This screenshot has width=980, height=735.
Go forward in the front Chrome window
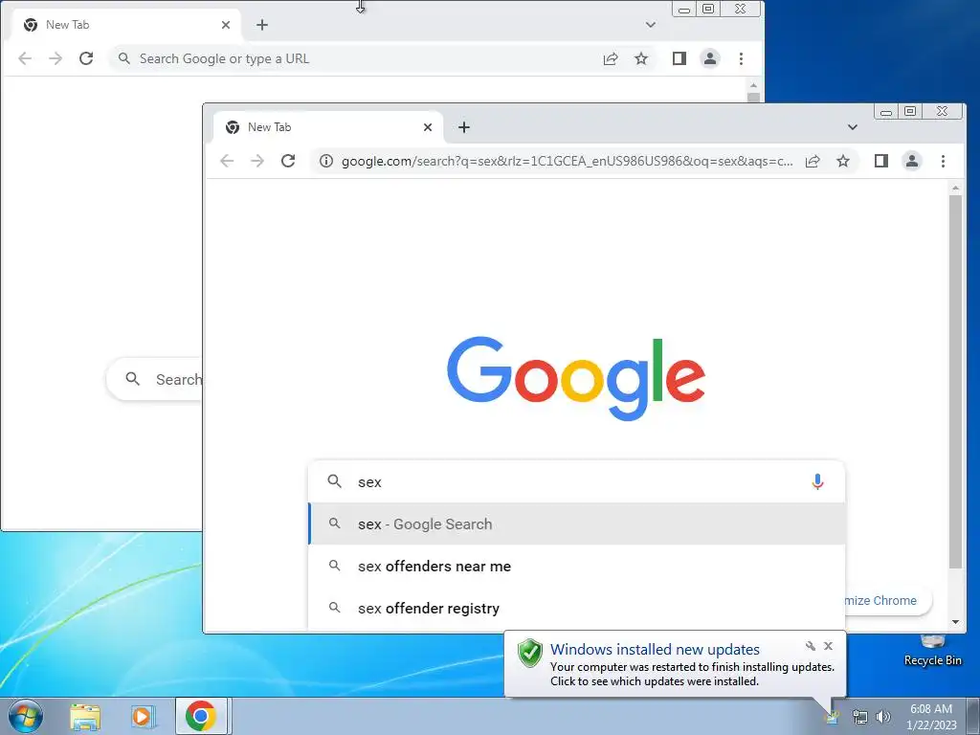tap(257, 161)
